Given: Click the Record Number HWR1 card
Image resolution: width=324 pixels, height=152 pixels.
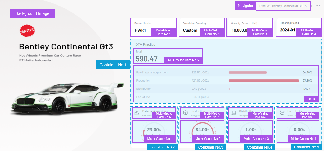Looking at the screenshot, I should [140, 27].
